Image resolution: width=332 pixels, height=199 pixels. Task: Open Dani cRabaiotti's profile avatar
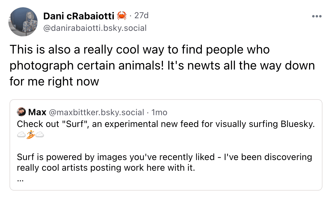(x=23, y=22)
